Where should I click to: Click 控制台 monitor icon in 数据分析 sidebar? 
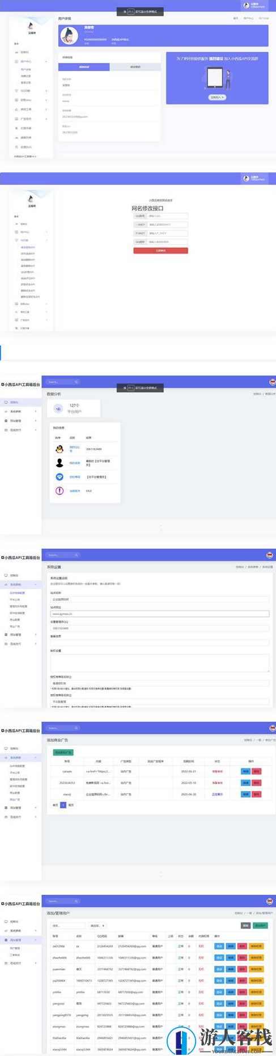click(6, 402)
